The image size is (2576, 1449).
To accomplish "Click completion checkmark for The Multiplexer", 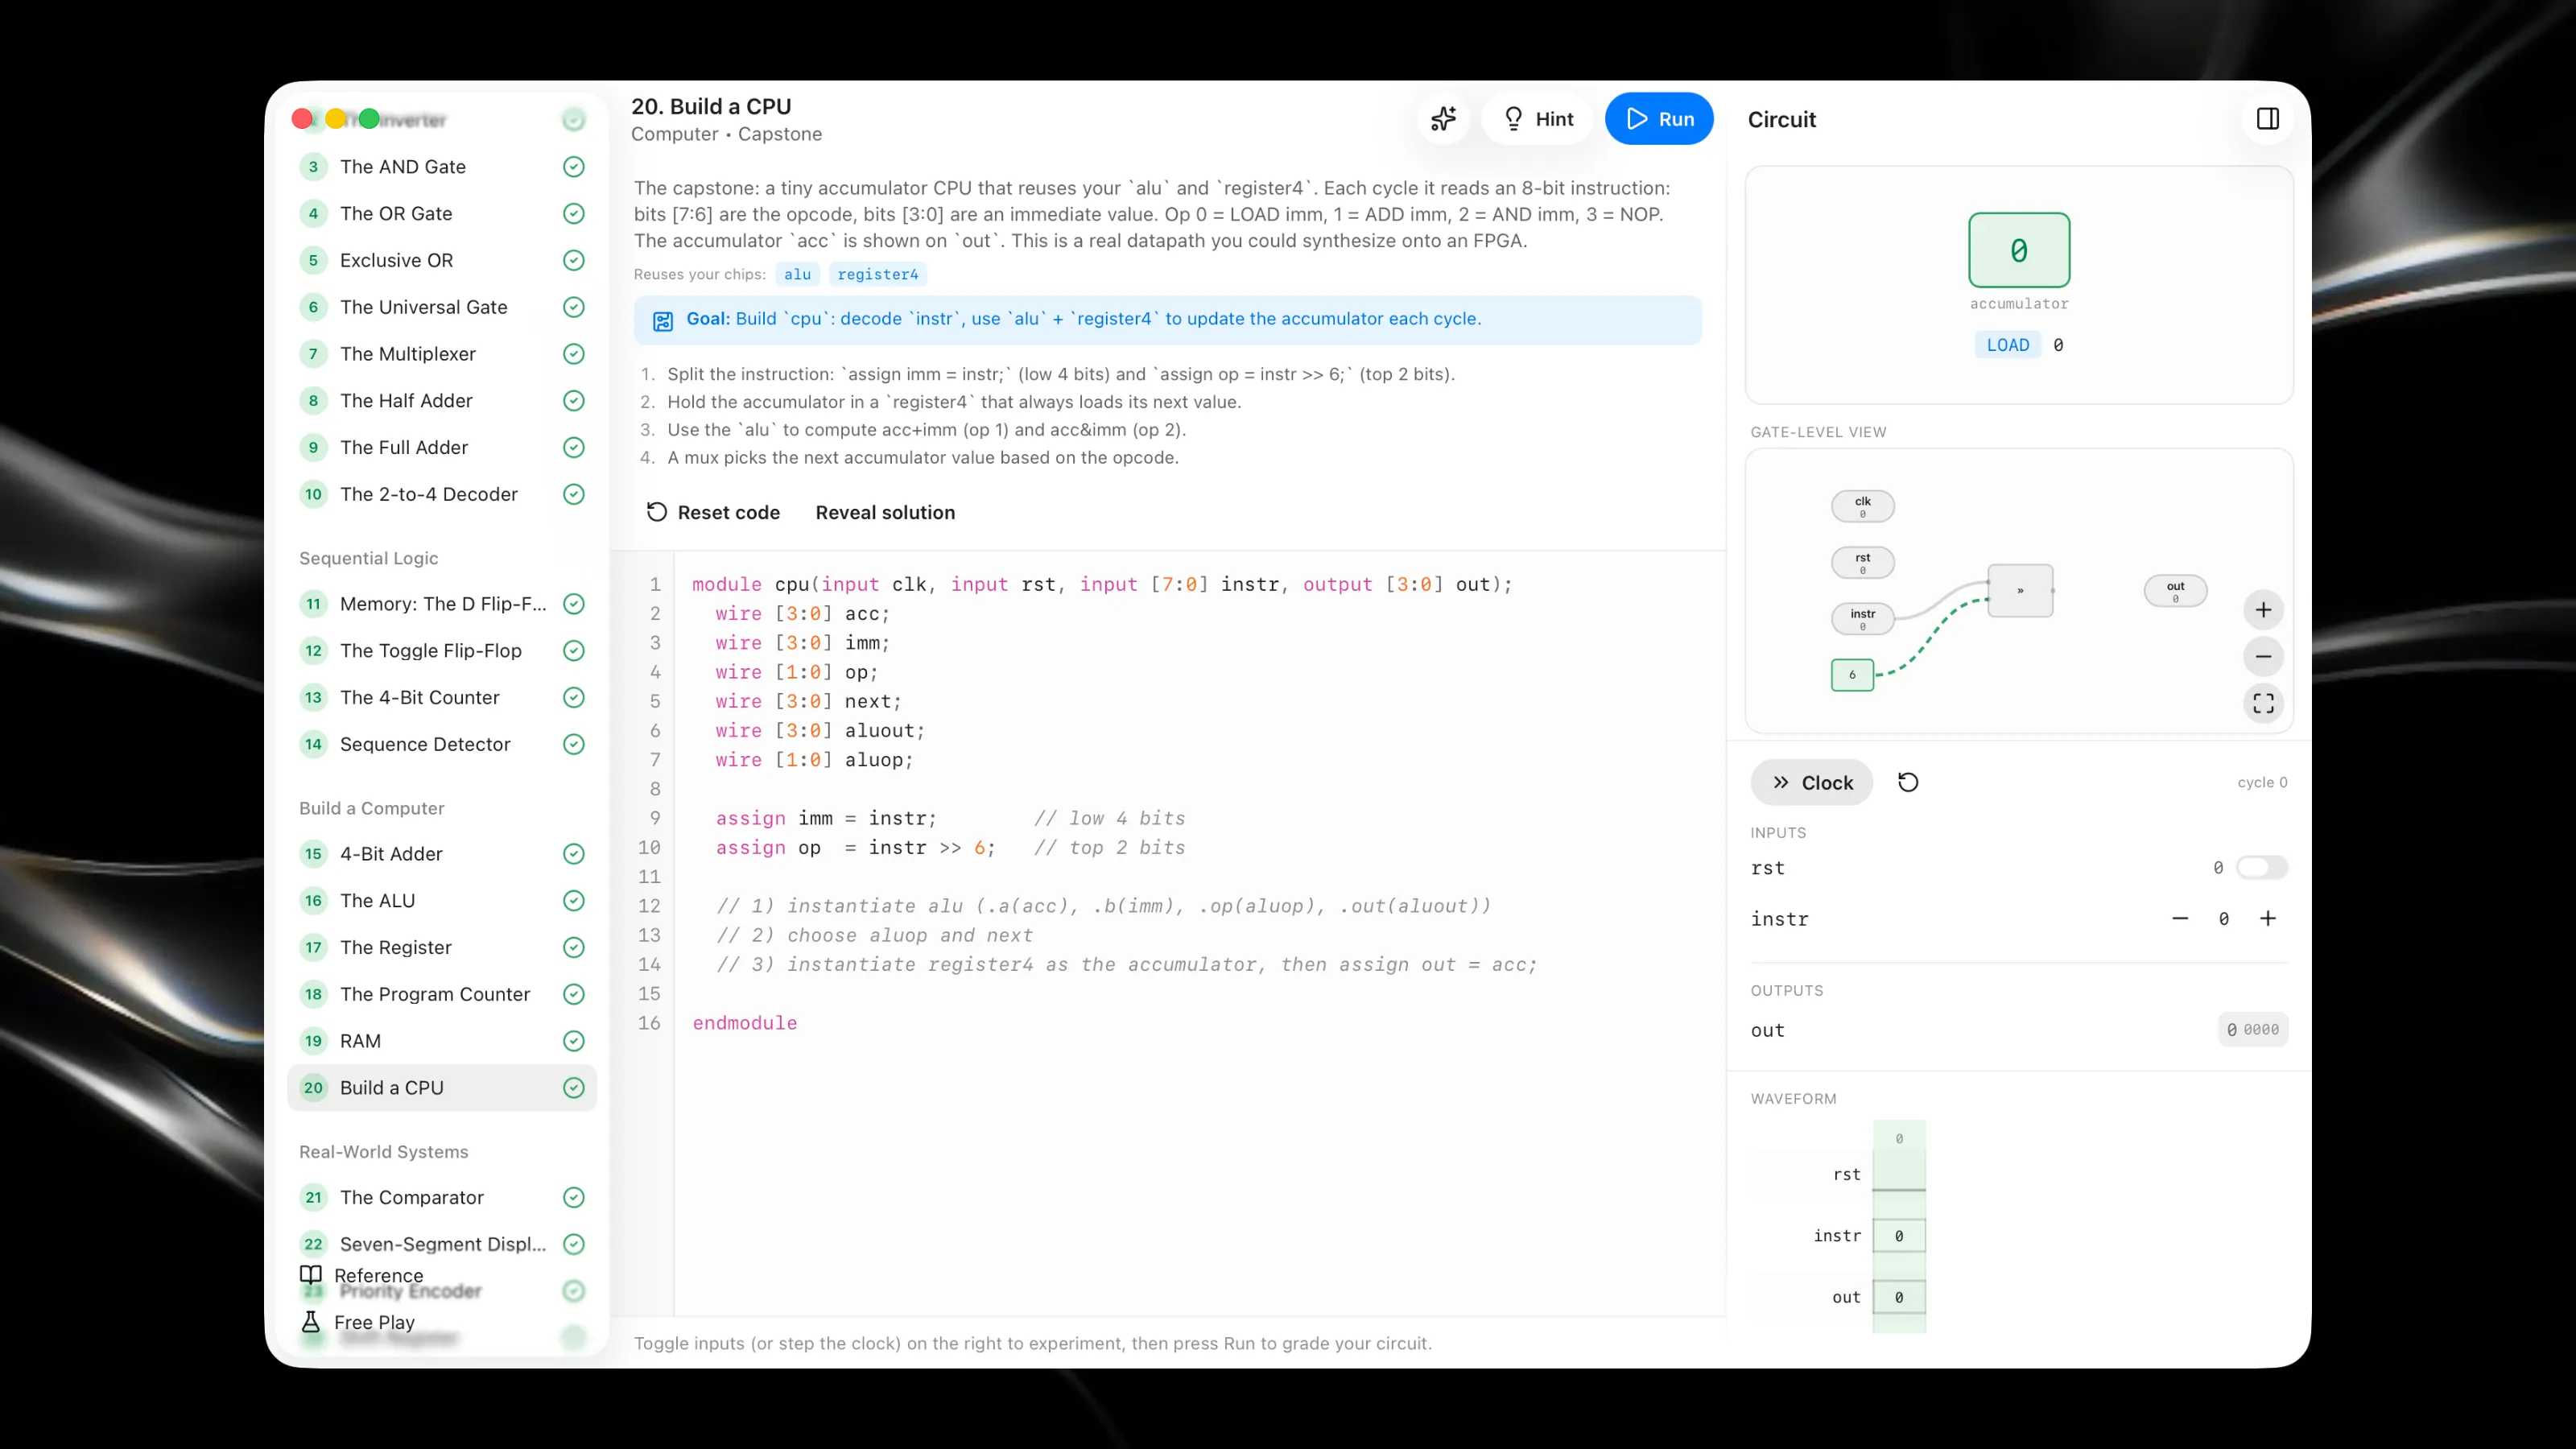I will 574,354.
